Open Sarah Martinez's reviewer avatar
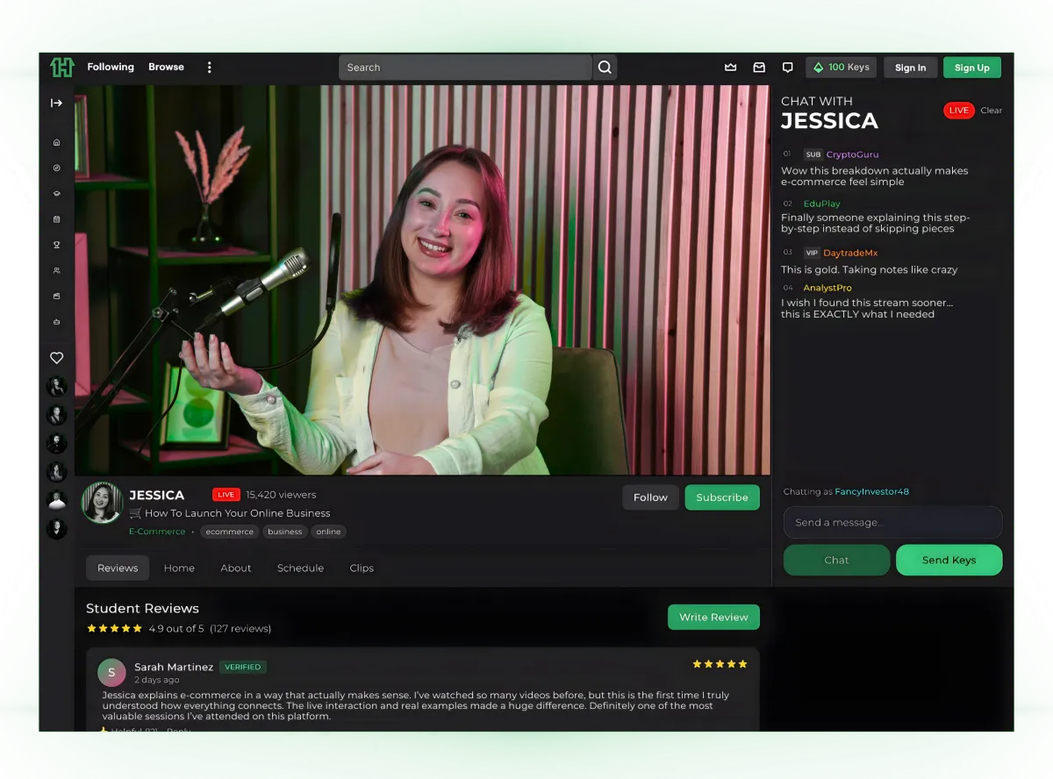 pos(111,673)
